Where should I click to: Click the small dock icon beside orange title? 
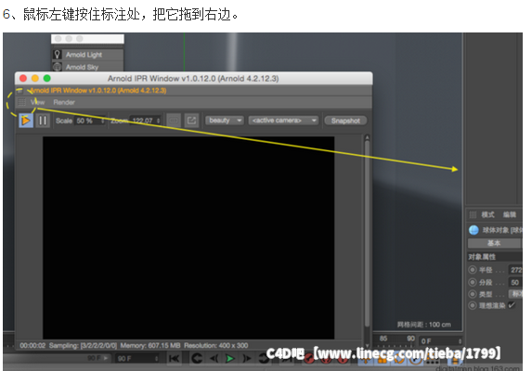19,91
